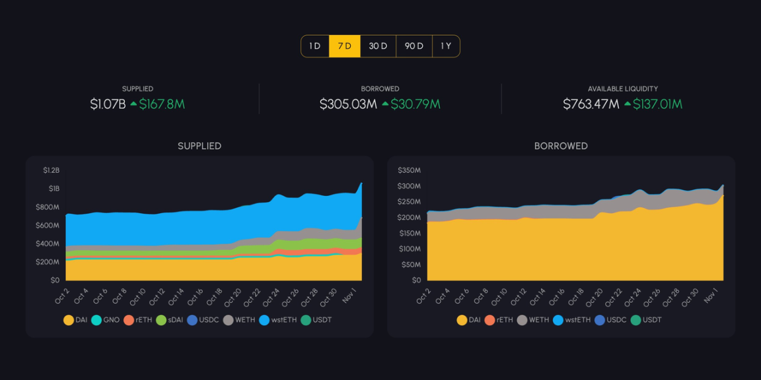The image size is (761, 380).
Task: Select the 1D time range tab
Action: click(x=315, y=46)
